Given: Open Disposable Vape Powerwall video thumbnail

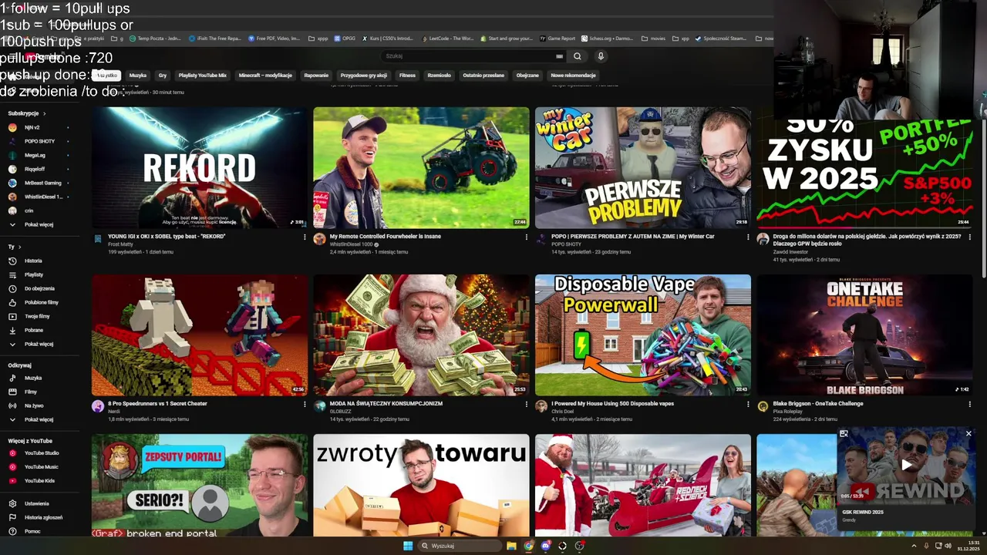Looking at the screenshot, I should click(x=643, y=335).
